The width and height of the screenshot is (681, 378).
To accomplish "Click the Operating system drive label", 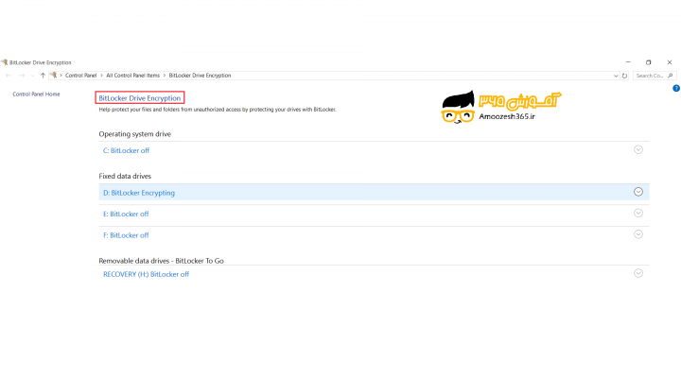I will [134, 134].
